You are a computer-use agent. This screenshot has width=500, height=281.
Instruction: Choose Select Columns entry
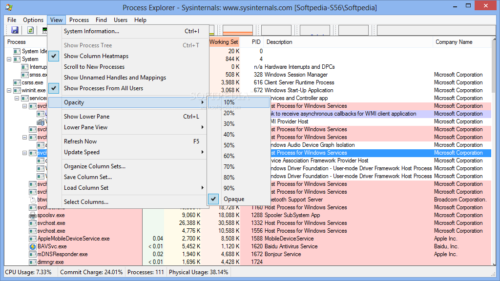128,202
